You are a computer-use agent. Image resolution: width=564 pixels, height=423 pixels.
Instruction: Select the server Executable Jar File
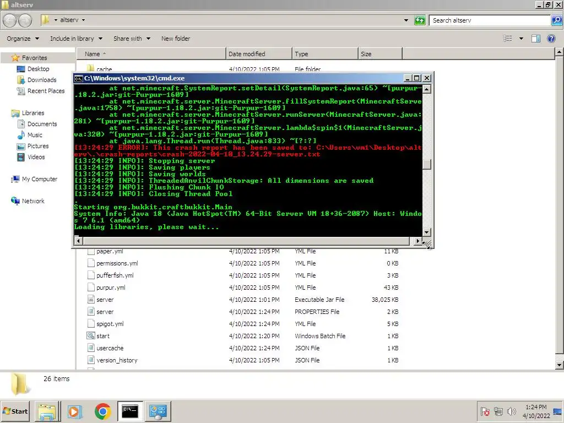pyautogui.click(x=243, y=300)
